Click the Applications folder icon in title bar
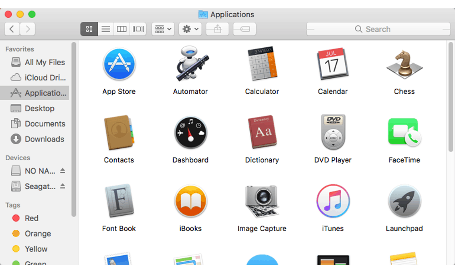Image resolution: width=455 pixels, height=273 pixels. click(203, 14)
